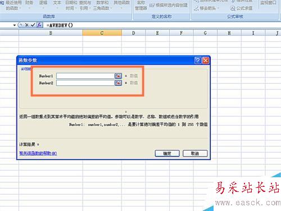Select column E header
The height and width of the screenshot is (211, 281).
click(157, 33)
